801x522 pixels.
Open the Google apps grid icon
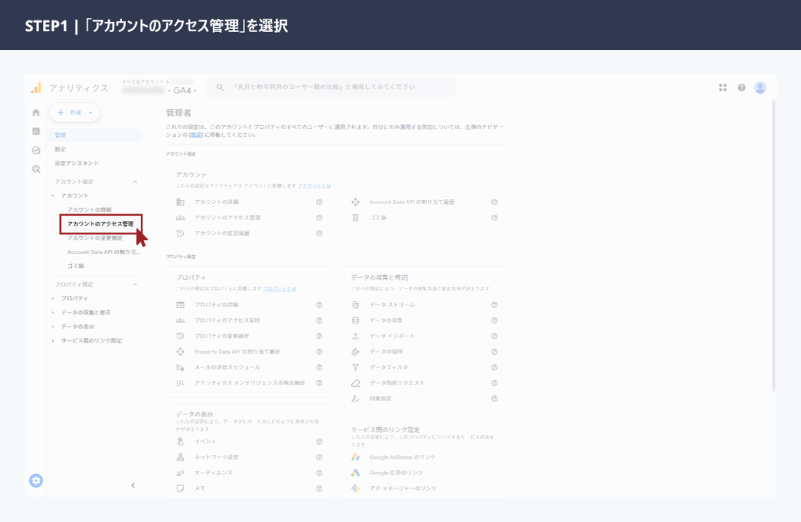click(x=723, y=88)
